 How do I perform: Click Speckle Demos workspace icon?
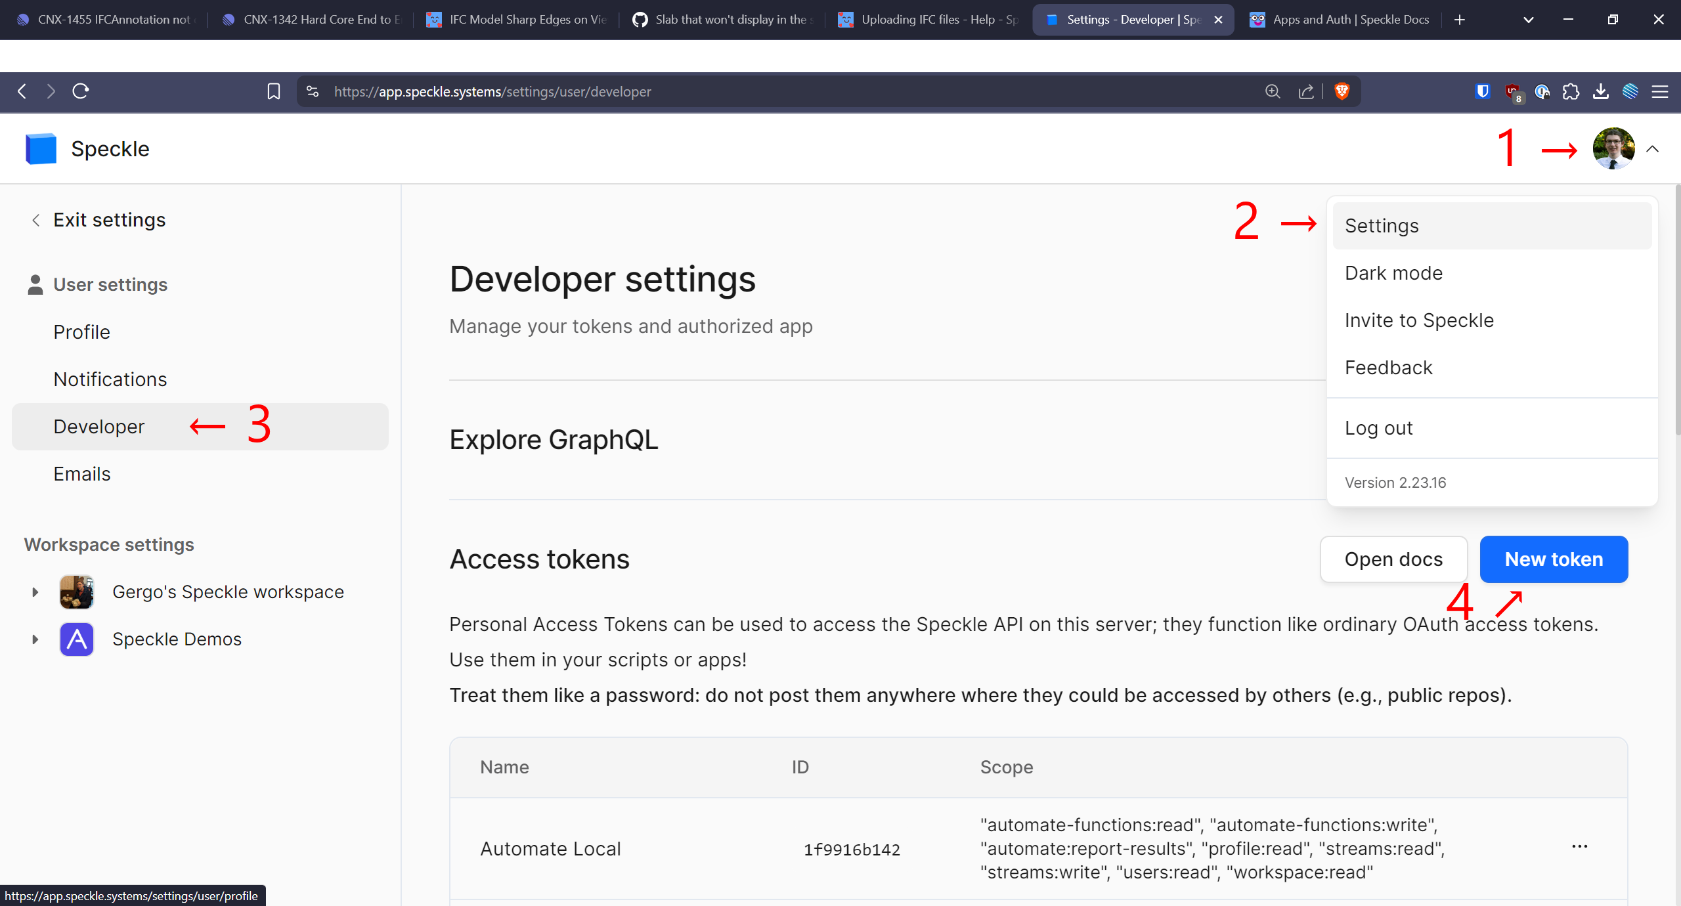(x=77, y=639)
